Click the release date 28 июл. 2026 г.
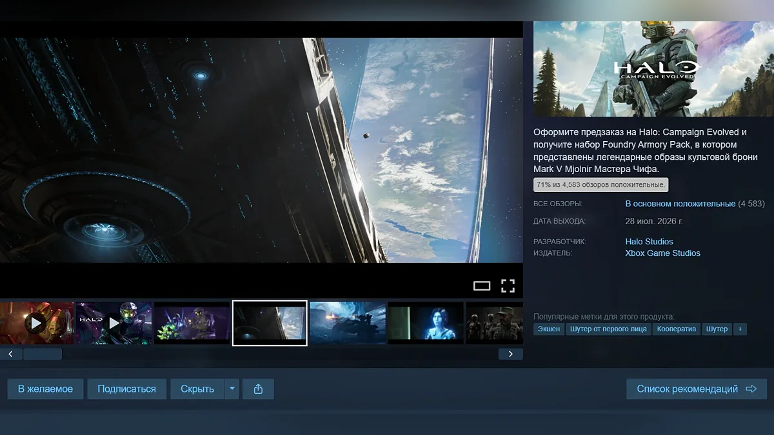The image size is (774, 435). coord(654,221)
